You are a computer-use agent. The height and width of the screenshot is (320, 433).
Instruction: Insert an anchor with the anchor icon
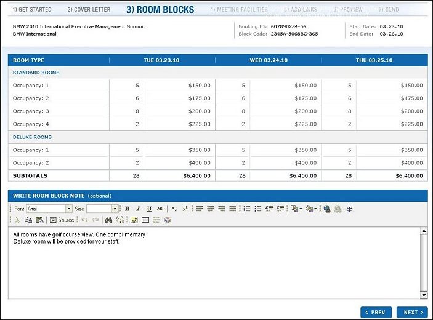tap(349, 209)
